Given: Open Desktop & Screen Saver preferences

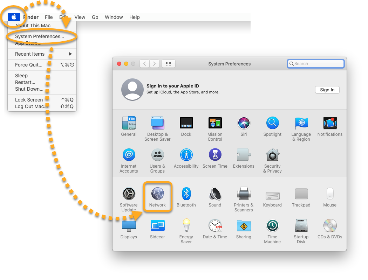Looking at the screenshot, I should [157, 129].
